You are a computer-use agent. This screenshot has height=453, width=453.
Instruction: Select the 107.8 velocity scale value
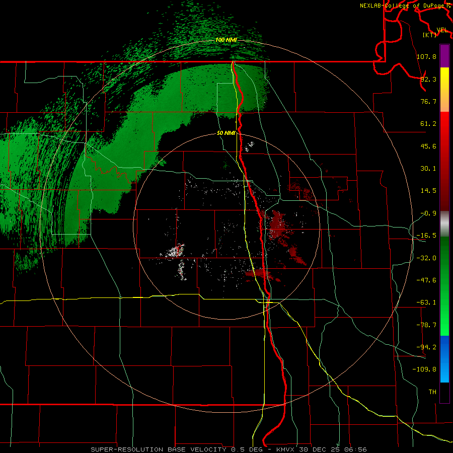[x=426, y=56]
